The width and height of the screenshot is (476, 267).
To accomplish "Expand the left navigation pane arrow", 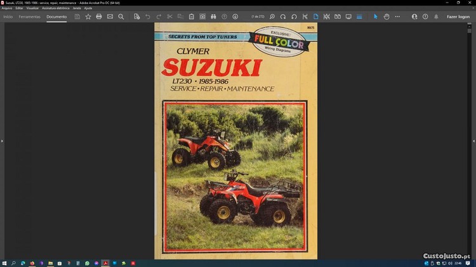I will click(2, 140).
